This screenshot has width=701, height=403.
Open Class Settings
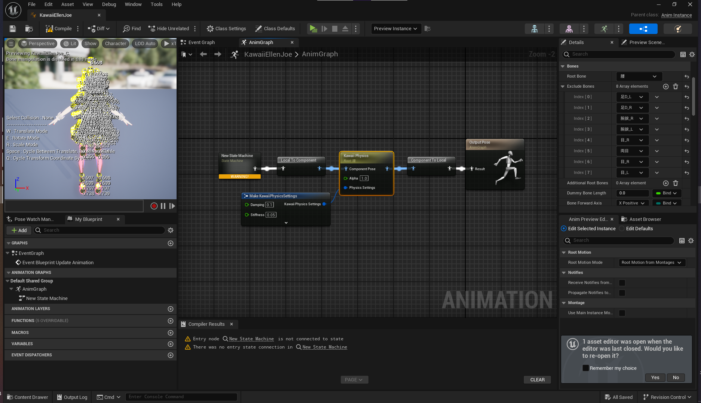click(226, 29)
